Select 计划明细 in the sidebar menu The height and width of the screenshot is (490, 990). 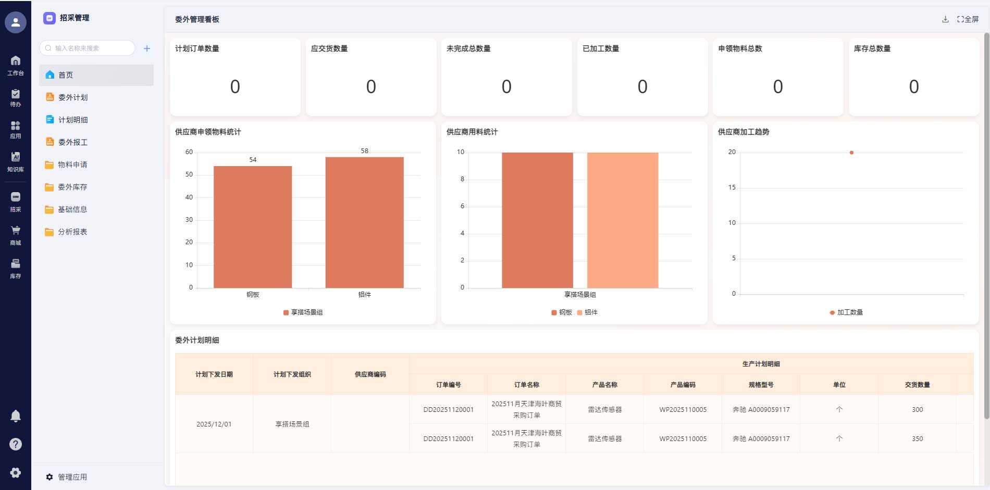tap(73, 120)
